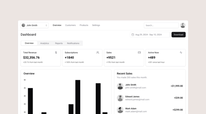Viewport: 206px width, 114px height.
Task: Open the Aug 29 - Sep 10 date picker
Action: [x=150, y=35]
